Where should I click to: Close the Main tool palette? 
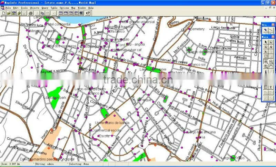pos(273,37)
